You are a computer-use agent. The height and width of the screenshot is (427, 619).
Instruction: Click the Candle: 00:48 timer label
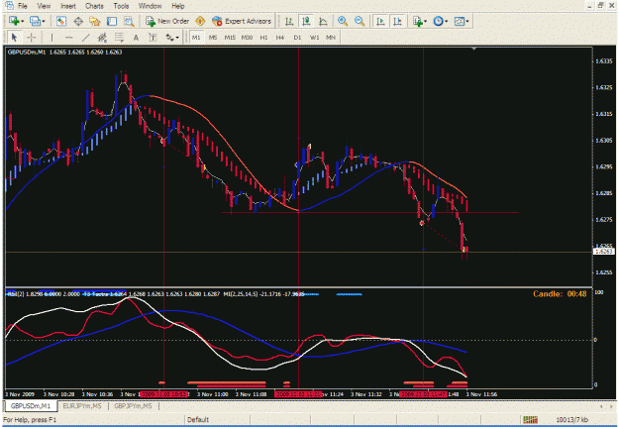tap(560, 294)
